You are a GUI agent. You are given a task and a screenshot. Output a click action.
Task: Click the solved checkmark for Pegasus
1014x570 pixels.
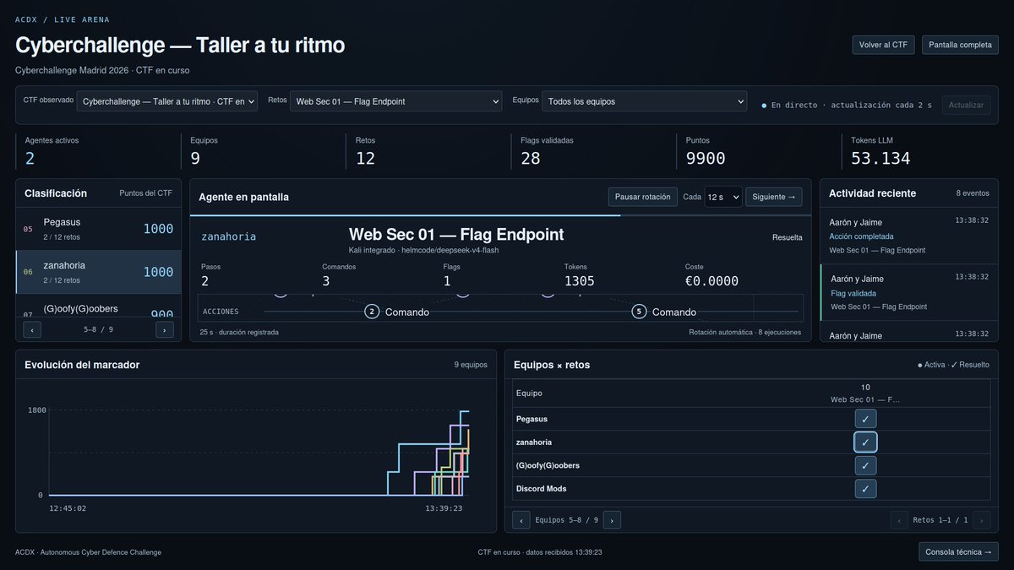[865, 419]
